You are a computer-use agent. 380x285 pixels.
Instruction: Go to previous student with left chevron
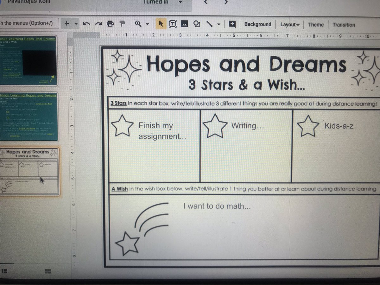coord(206,2)
